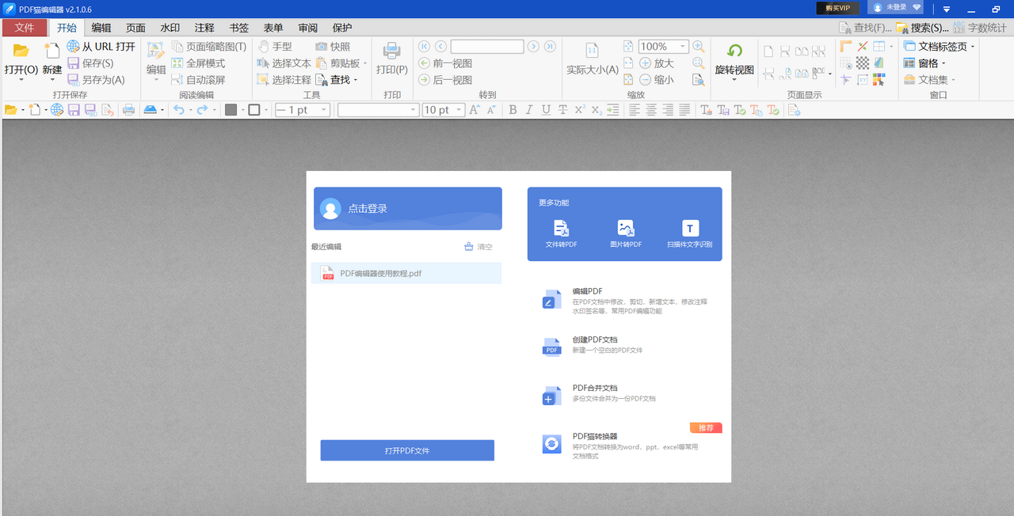Screen dimensions: 1014x516
Task: Open the 文件 menu
Action: pos(25,28)
